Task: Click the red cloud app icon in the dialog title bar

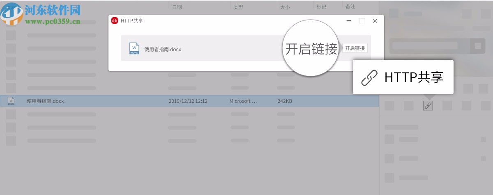Action: coord(115,20)
